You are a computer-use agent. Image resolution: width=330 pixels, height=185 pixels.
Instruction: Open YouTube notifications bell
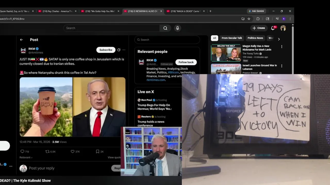coord(273,28)
